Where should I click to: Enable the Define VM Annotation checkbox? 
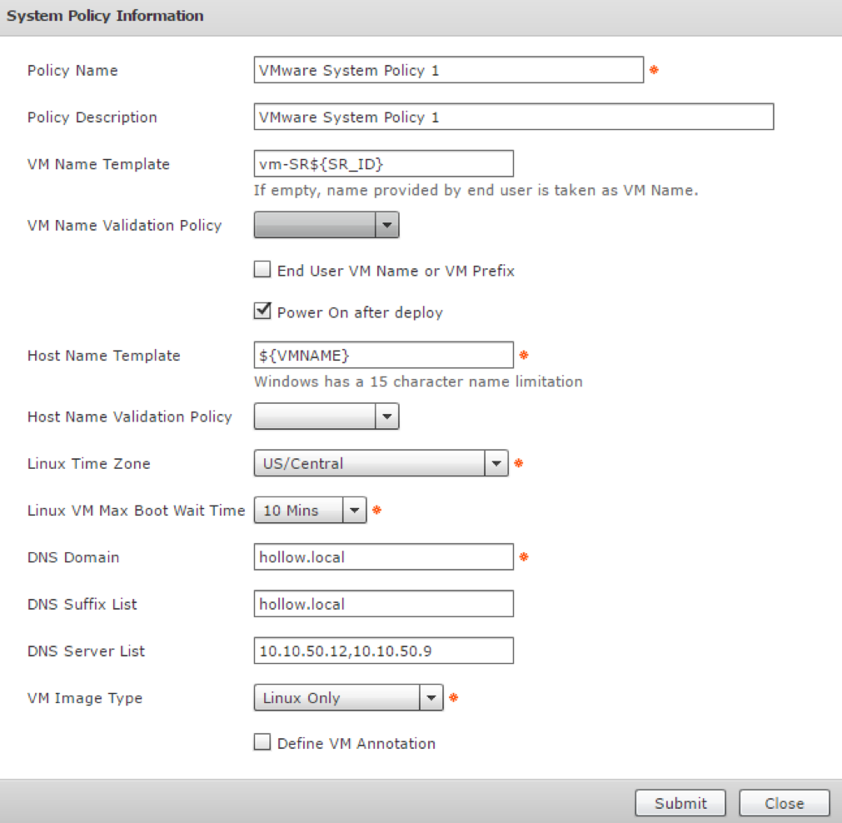tap(262, 744)
